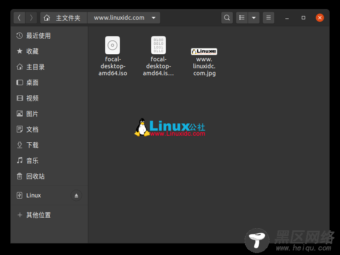Screen dimensions: 340x255
Task: Expand the www.linuxidc.com folder dropdown arrow
Action: point(154,18)
